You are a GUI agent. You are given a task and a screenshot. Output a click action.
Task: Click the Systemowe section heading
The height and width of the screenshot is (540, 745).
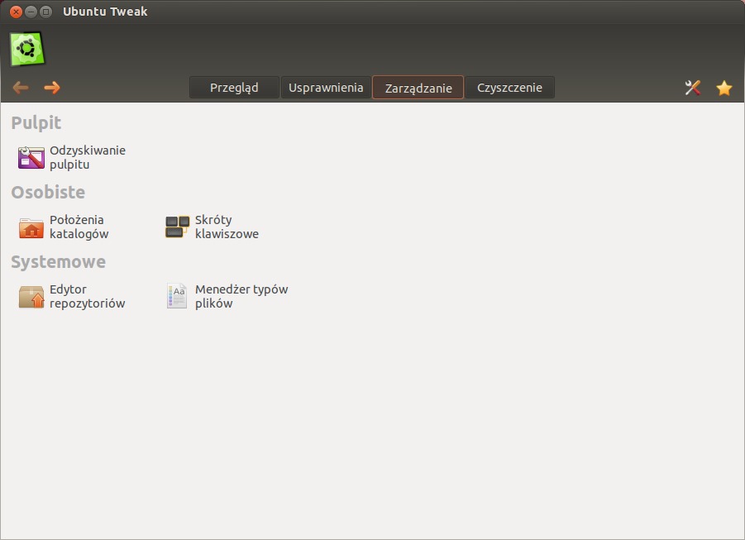(x=59, y=262)
